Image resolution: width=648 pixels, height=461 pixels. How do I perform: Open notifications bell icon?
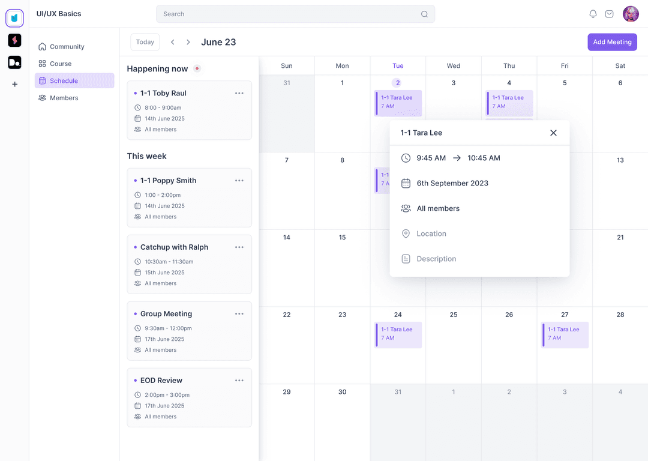pyautogui.click(x=593, y=13)
